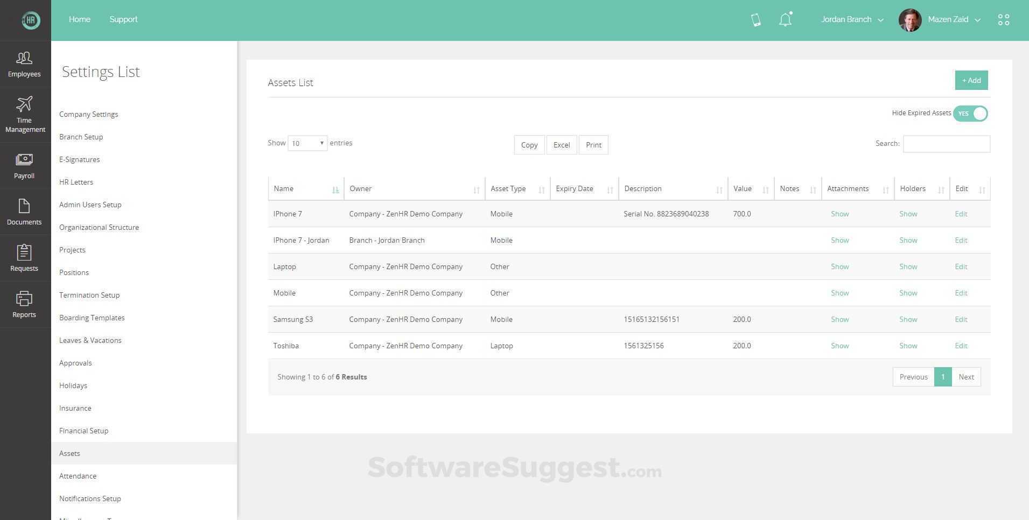Open the Show entries dropdown
The height and width of the screenshot is (520, 1029).
[307, 143]
